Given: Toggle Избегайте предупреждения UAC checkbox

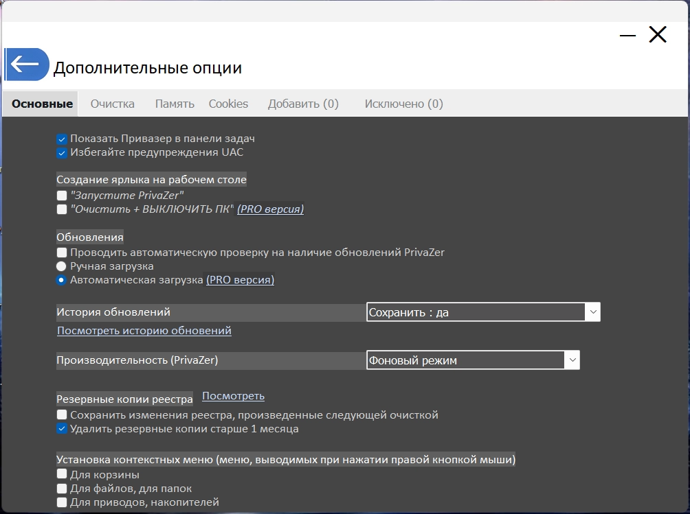Looking at the screenshot, I should (62, 152).
